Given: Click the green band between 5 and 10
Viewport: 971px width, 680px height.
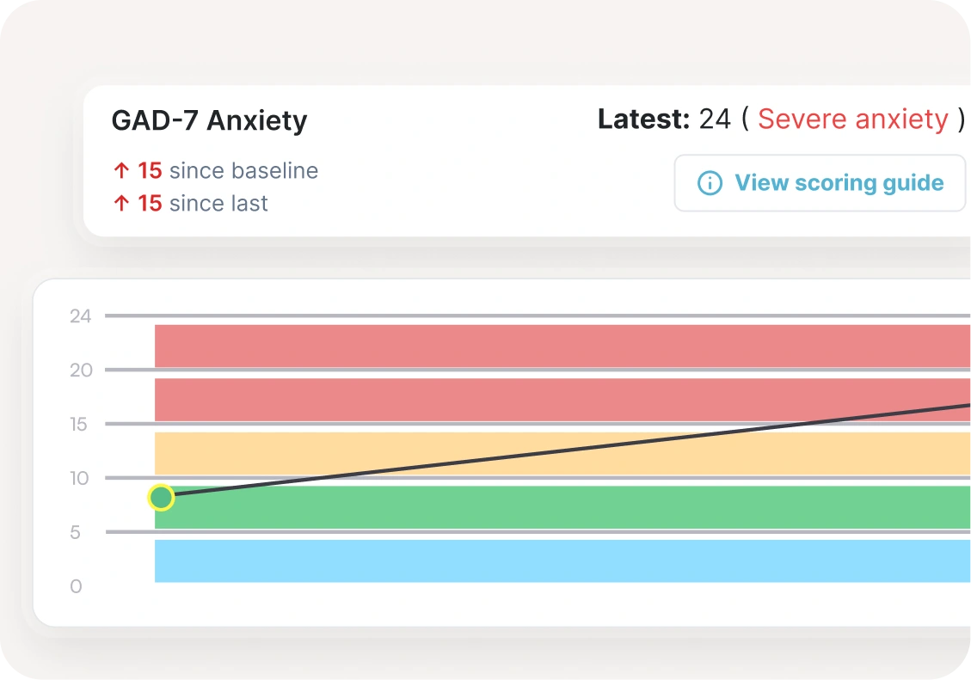Looking at the screenshot, I should (x=559, y=507).
